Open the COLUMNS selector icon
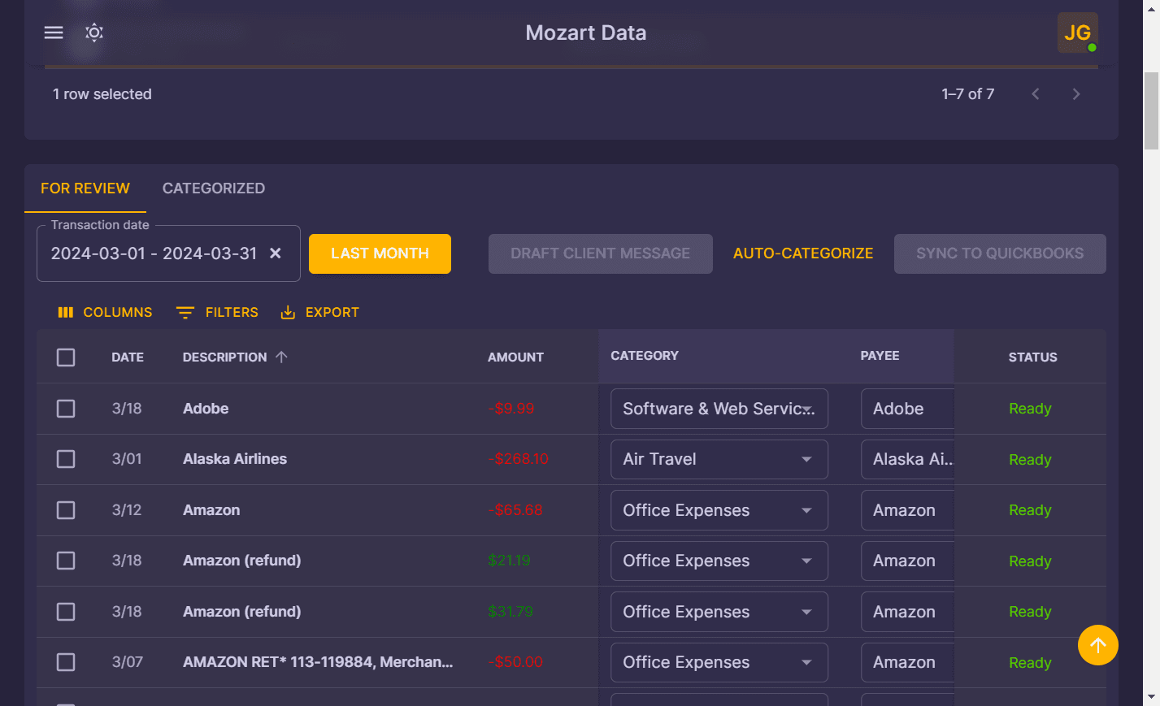The width and height of the screenshot is (1160, 706). pyautogui.click(x=65, y=312)
